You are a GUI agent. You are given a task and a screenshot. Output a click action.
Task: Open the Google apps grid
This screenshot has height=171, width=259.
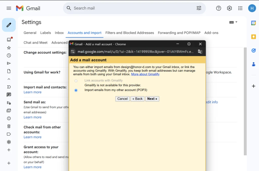(x=240, y=8)
